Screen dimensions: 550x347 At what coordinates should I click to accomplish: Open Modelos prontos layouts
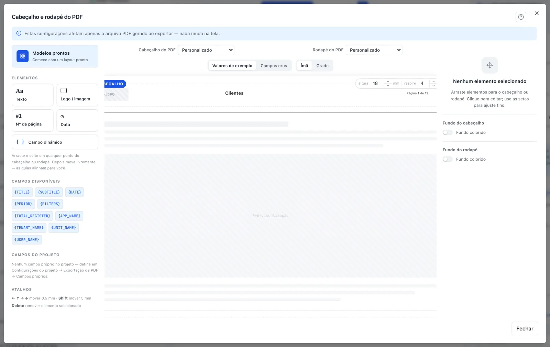pos(55,56)
